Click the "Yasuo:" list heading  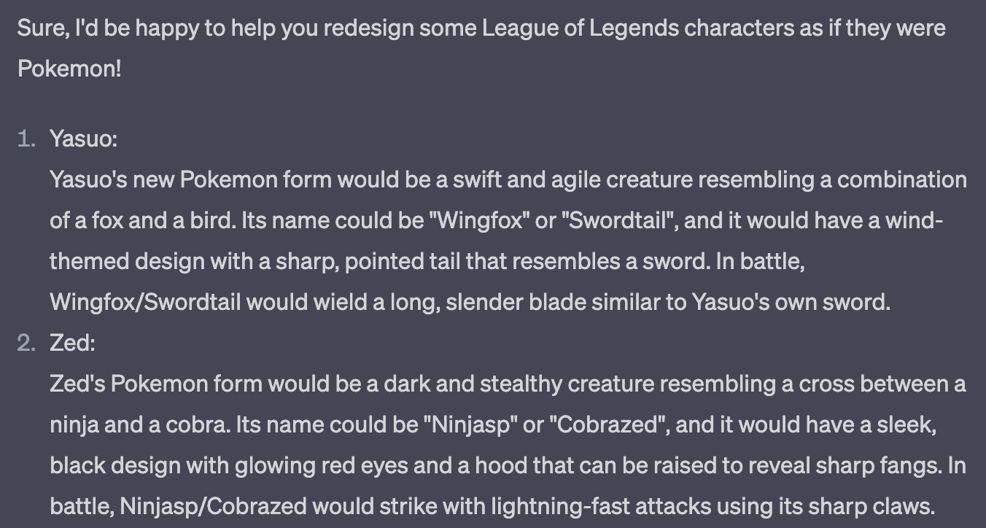83,139
